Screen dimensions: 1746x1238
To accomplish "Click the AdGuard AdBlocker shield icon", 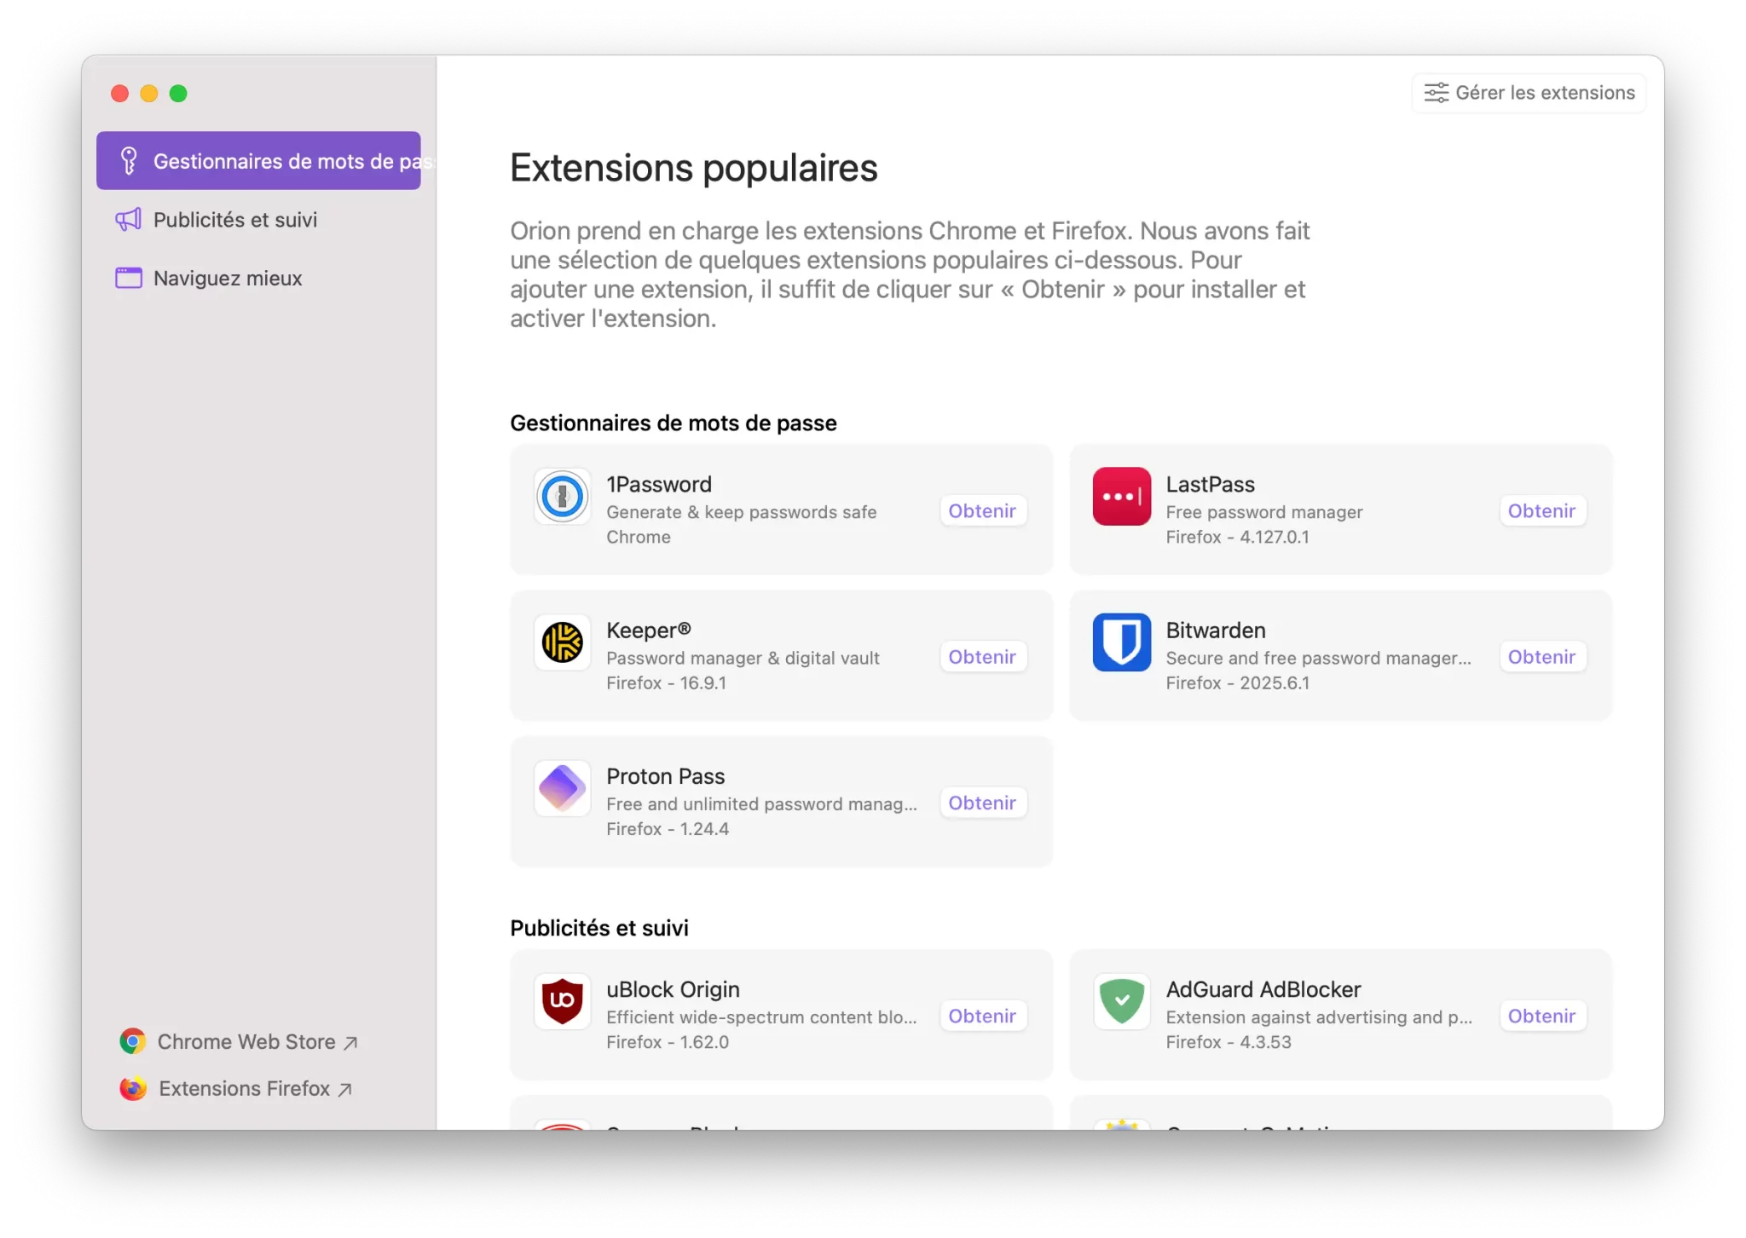I will click(1121, 1001).
